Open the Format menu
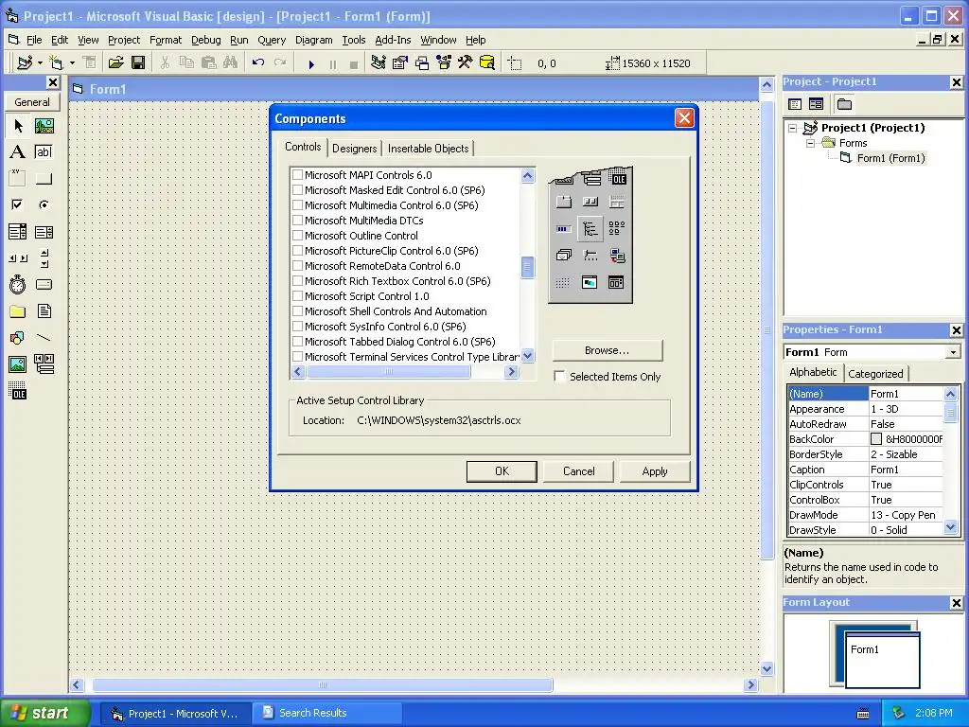Screen dimensions: 969x727 [x=166, y=40]
